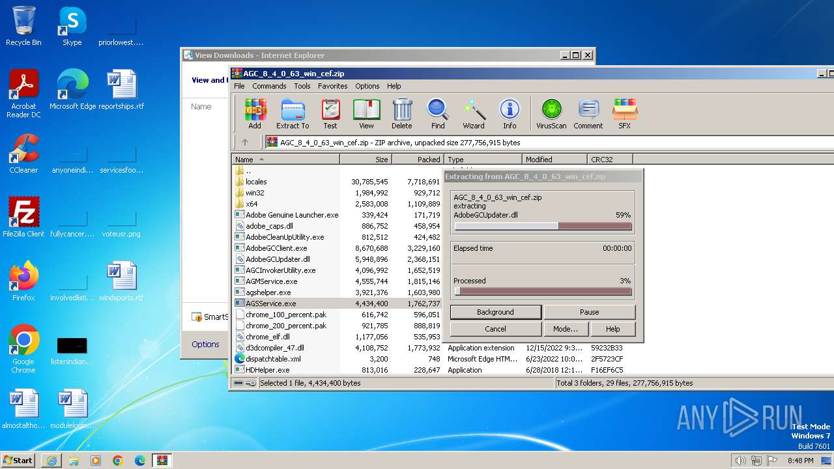The width and height of the screenshot is (834, 469).
Task: Go up one folder level arrow
Action: (245, 142)
